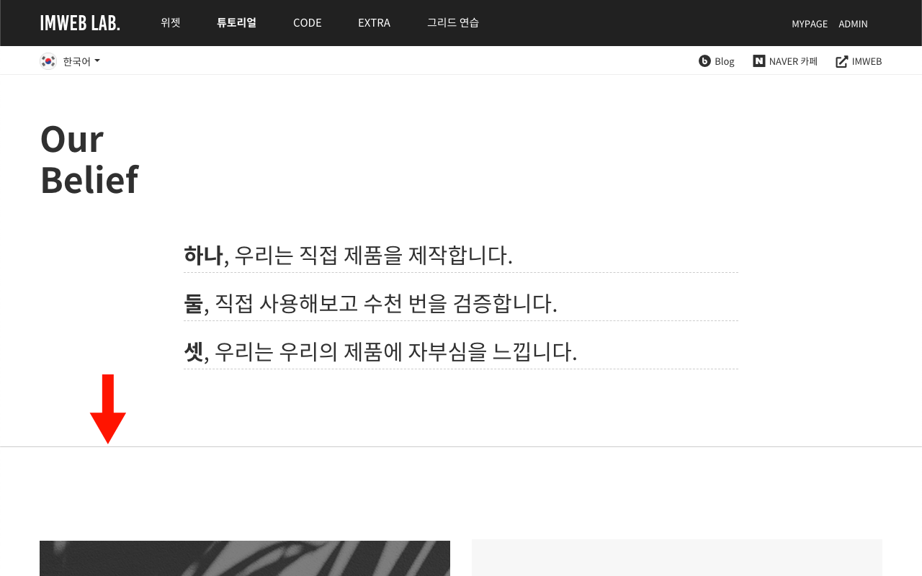The width and height of the screenshot is (922, 576).
Task: Open the 그리드 연습 menu item
Action: click(x=453, y=22)
